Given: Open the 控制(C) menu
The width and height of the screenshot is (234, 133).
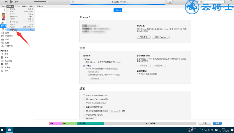Looking at the screenshot, I should [x=25, y=6].
